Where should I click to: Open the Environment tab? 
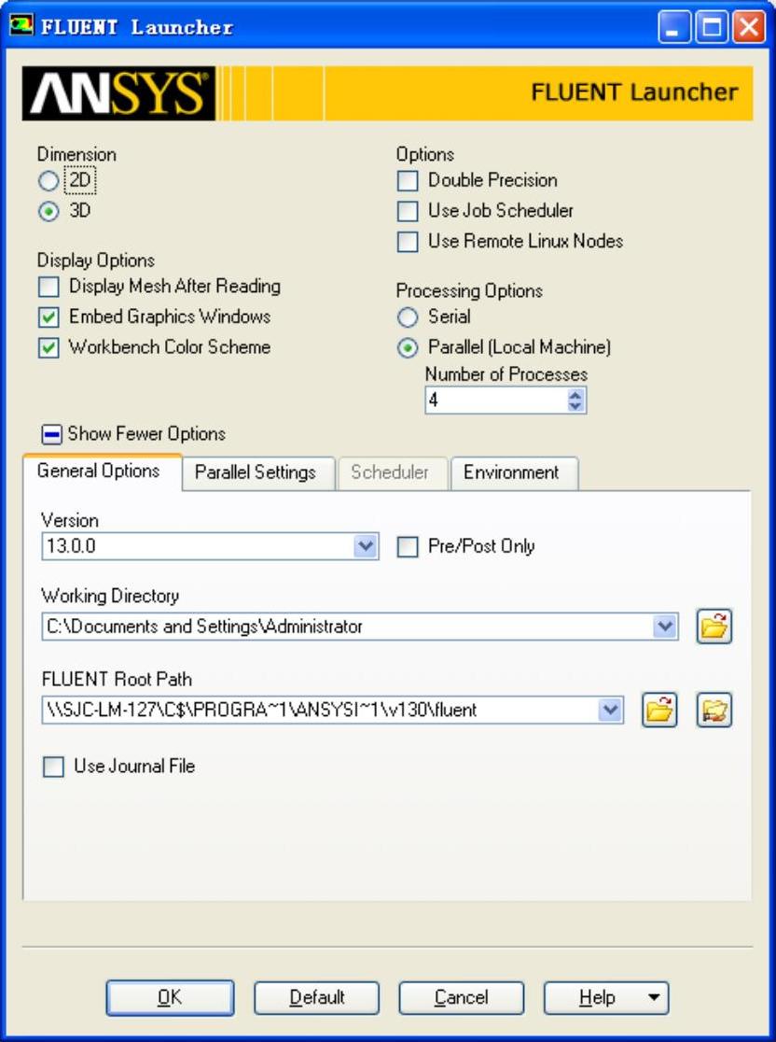(x=511, y=472)
